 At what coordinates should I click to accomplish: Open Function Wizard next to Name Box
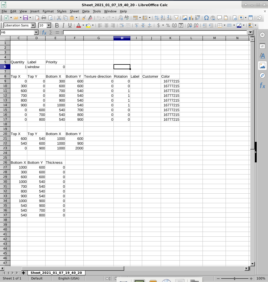tap(44, 33)
